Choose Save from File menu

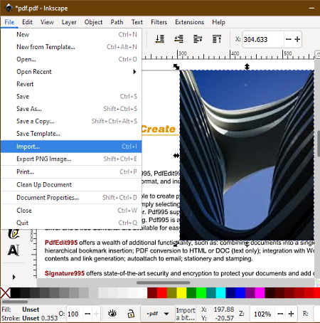click(71, 97)
